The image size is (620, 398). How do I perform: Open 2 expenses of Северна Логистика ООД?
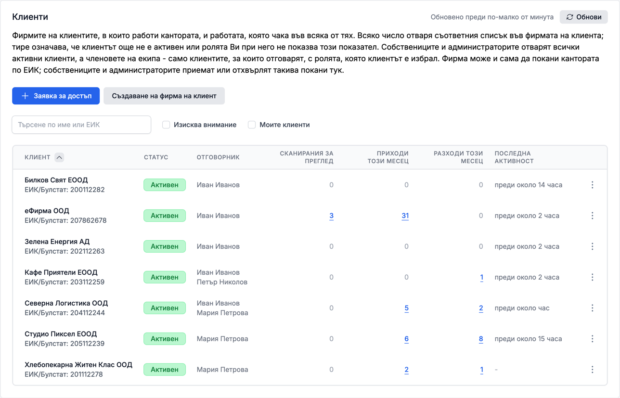point(481,308)
